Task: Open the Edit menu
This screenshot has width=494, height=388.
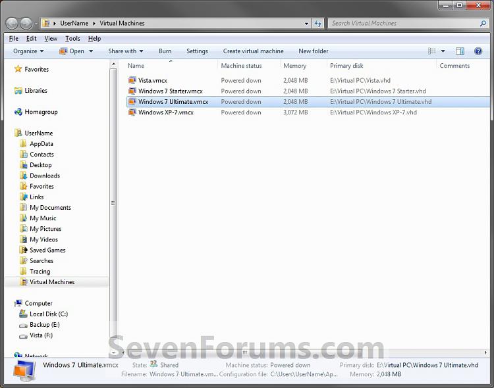Action: pos(31,38)
